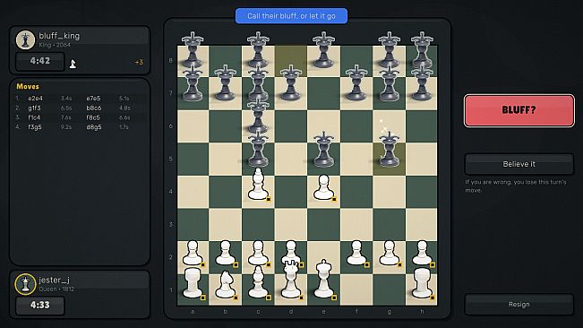Select the black piece on a7
The height and width of the screenshot is (328, 583).
pos(193,84)
